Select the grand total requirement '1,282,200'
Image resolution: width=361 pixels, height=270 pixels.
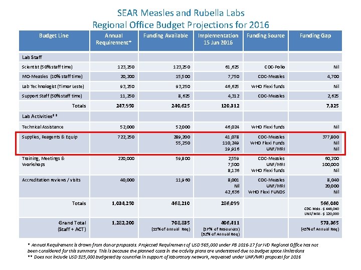coord(123,223)
